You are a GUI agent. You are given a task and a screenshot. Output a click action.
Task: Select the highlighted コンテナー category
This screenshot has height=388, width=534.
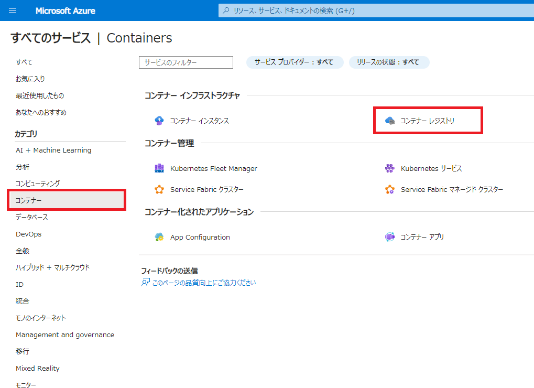(67, 200)
